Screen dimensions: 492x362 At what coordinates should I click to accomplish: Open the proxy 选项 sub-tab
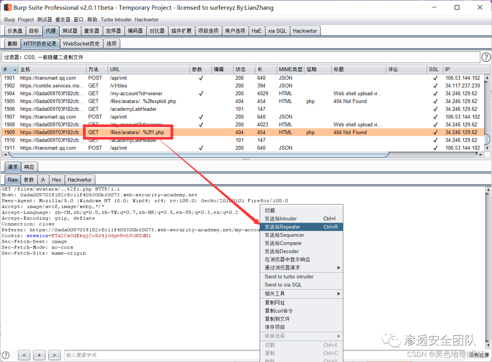coord(112,44)
